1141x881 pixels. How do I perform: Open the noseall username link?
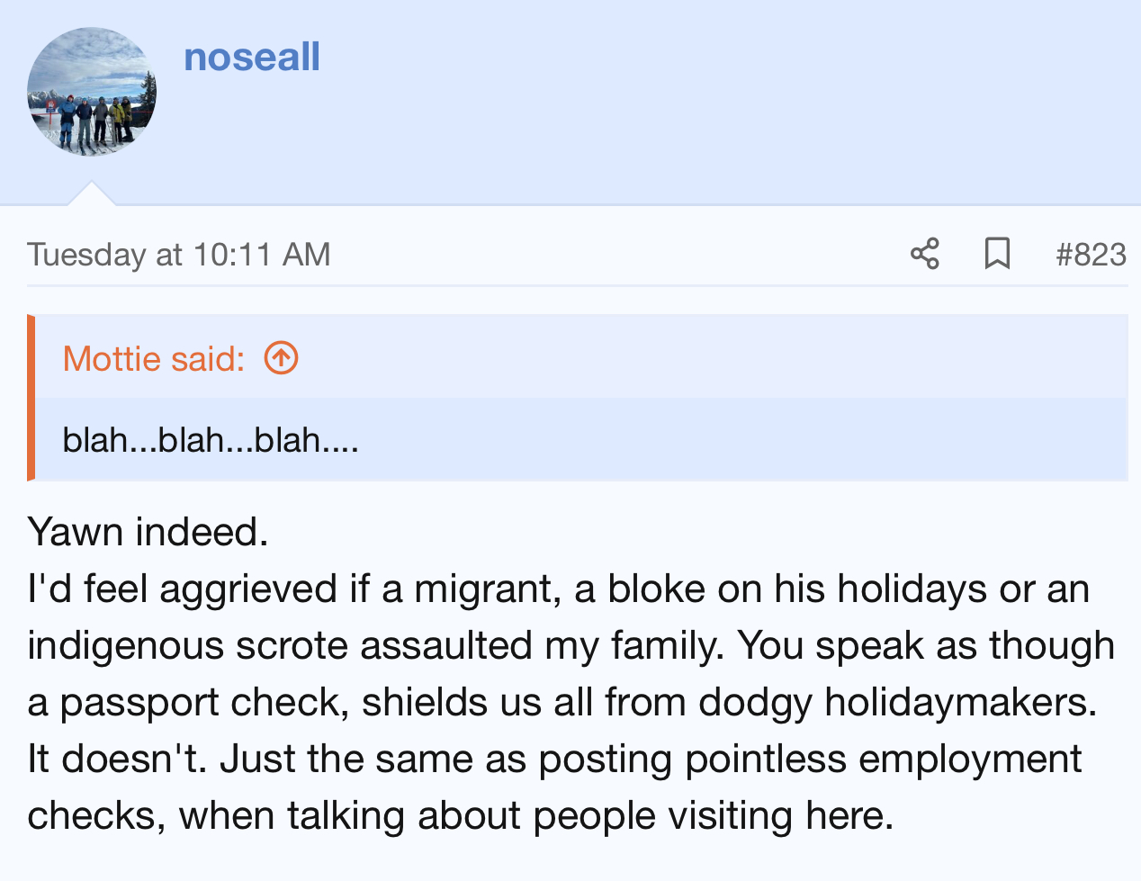pyautogui.click(x=252, y=58)
